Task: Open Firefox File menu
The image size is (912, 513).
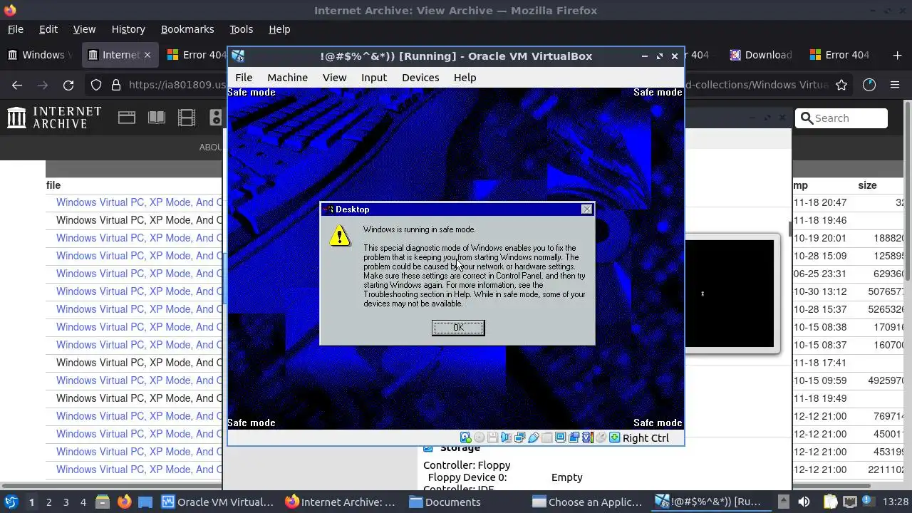Action: click(x=15, y=29)
